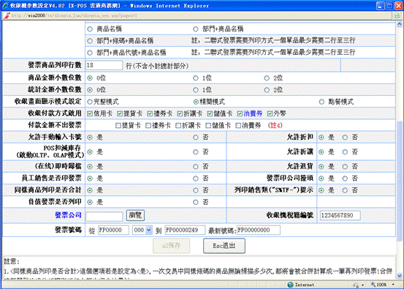
Task: Click the IE logo in title bar
Action: (5, 5)
